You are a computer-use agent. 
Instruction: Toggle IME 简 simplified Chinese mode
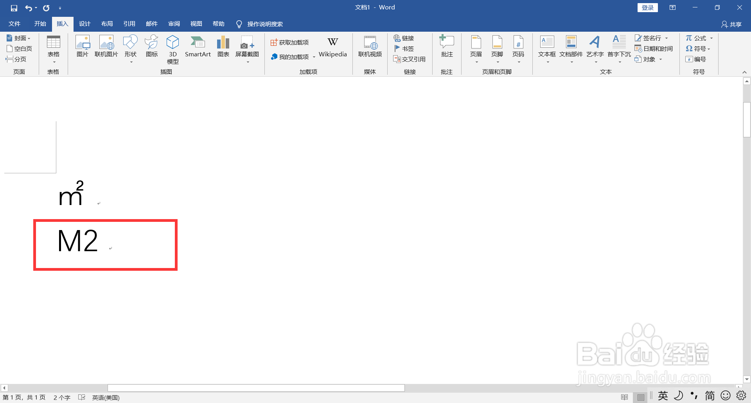(x=710, y=396)
